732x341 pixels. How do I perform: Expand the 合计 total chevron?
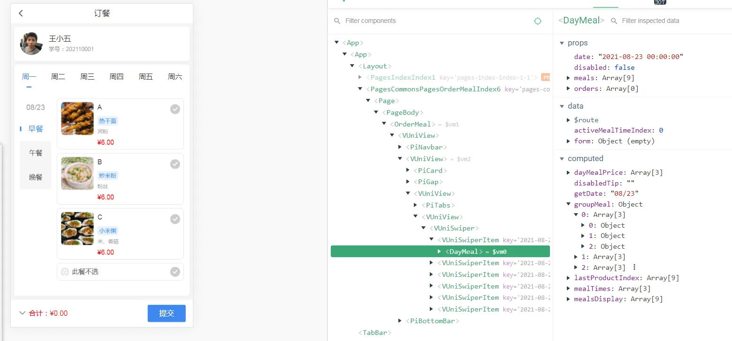pos(22,313)
